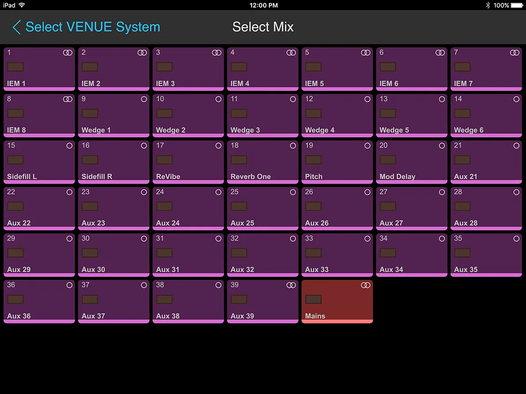Select the Aux 33 tile
Screen dimensions: 526x394
pos(337,255)
